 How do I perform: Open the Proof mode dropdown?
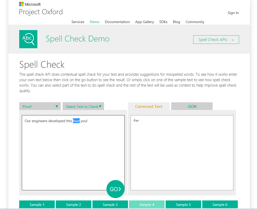coord(40,106)
